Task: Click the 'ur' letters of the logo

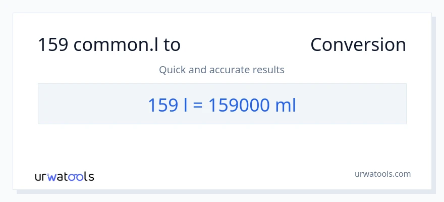Action: pos(40,177)
